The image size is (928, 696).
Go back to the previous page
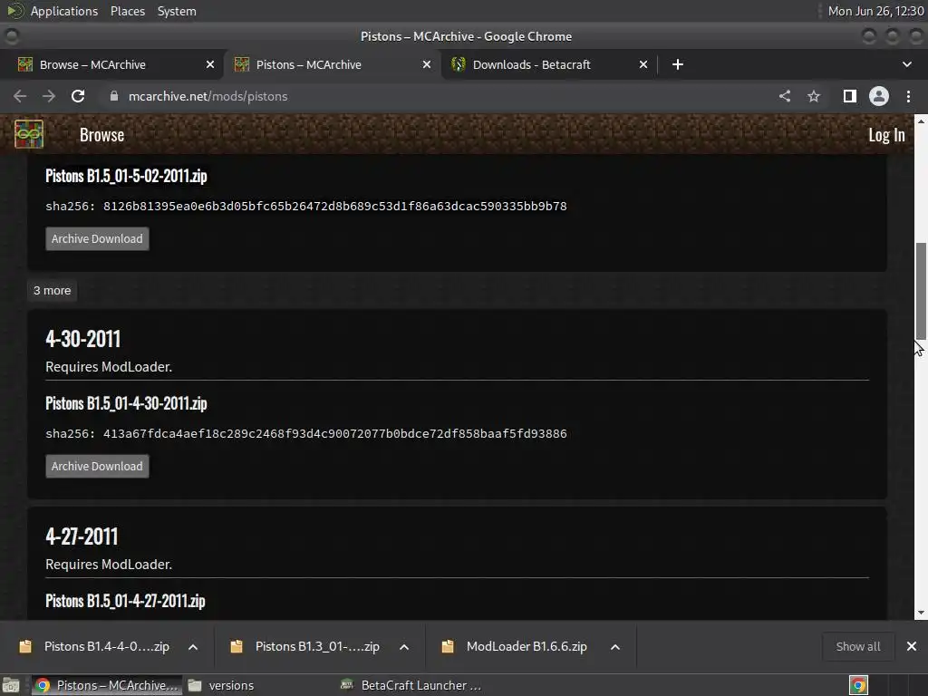pos(20,96)
